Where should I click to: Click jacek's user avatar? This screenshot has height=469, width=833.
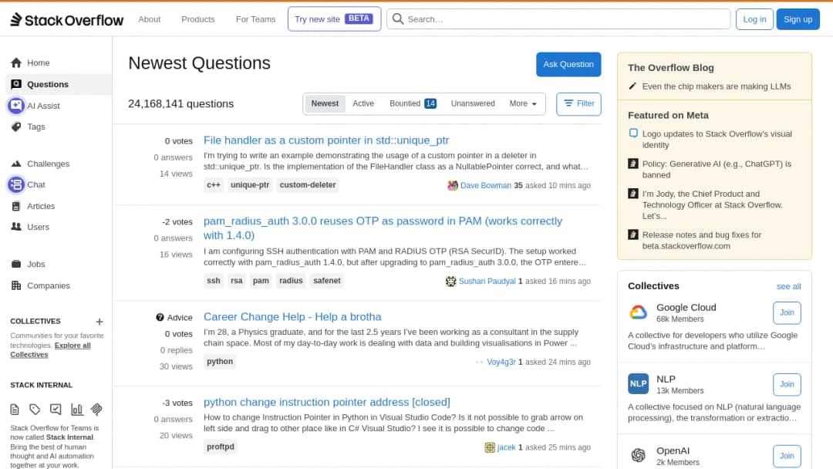coord(490,447)
